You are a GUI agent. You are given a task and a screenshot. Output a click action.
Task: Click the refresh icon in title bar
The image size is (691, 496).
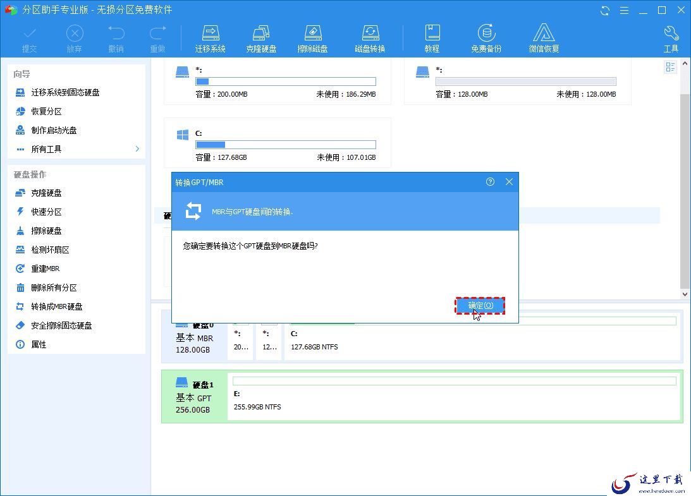pyautogui.click(x=605, y=11)
